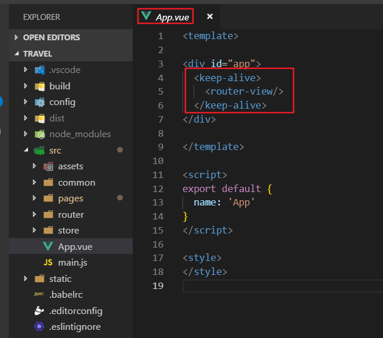Click the store folder icon
This screenshot has height=338, width=383.
point(49,230)
